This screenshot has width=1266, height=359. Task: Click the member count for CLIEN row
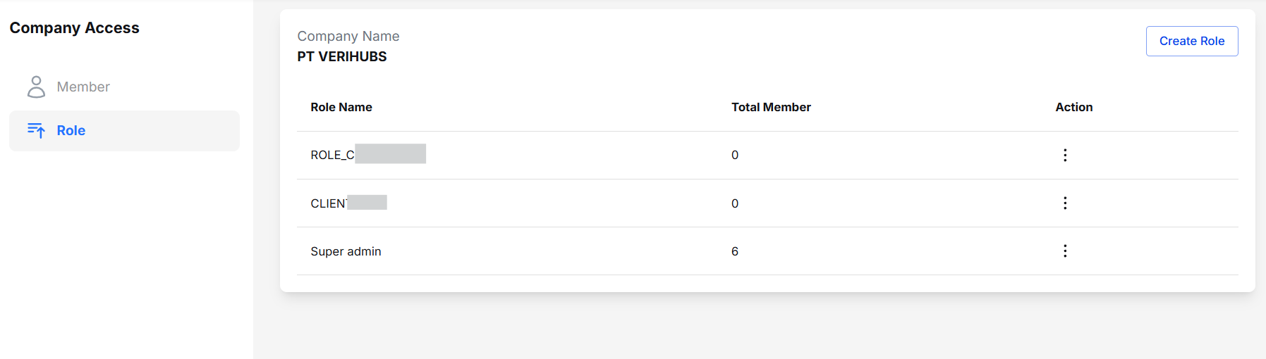pos(735,203)
